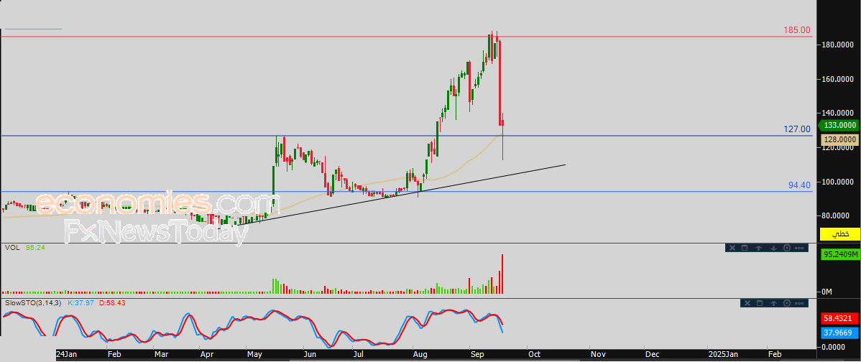Click the red 58.4321 stochastic tag
861x362 pixels.
839,318
